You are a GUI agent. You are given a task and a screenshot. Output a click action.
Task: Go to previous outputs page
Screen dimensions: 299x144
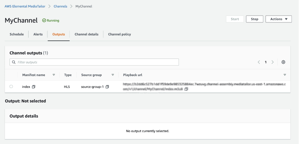[259, 62]
